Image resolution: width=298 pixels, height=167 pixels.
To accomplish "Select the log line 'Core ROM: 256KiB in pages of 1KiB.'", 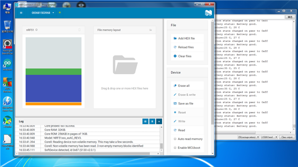I will [66, 134].
